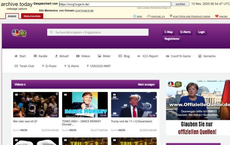The width and height of the screenshot is (230, 145).
Task: Click the Aktuell flame icon
Action: pyautogui.click(x=56, y=56)
